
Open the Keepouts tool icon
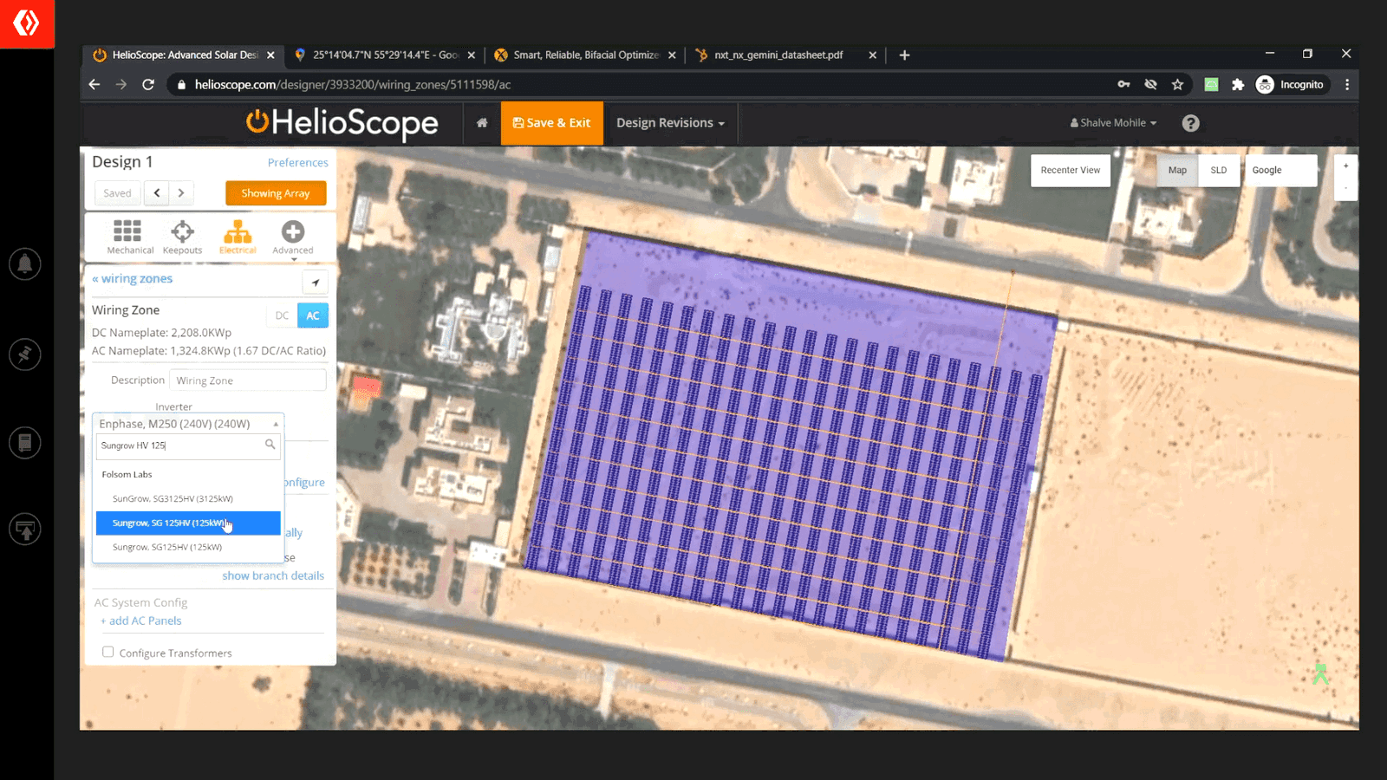[x=182, y=231]
